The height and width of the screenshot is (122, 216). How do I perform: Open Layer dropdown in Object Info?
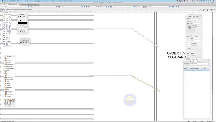195,22
